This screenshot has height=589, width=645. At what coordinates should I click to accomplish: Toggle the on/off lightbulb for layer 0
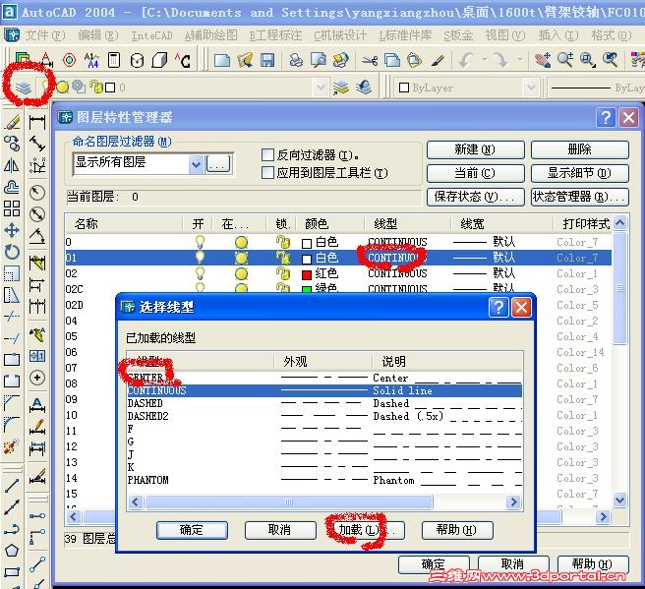coord(200,242)
